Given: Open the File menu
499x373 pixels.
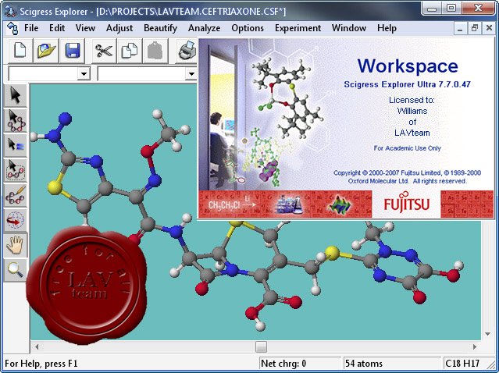Looking at the screenshot, I should coord(31,28).
